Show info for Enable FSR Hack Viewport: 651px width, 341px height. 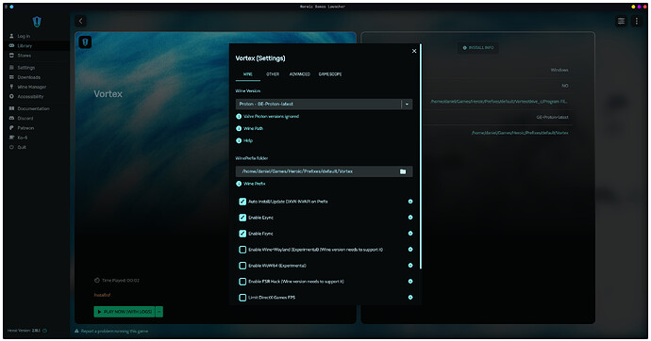[410, 282]
